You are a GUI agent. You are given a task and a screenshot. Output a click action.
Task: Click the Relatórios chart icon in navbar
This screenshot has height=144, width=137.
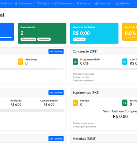click(117, 3)
